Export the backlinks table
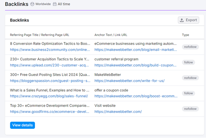 click(189, 20)
